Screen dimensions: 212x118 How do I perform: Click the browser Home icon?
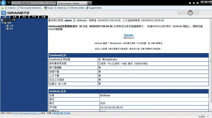[190, 3]
